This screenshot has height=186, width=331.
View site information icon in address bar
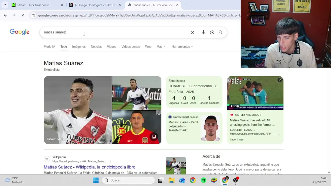[33, 15]
